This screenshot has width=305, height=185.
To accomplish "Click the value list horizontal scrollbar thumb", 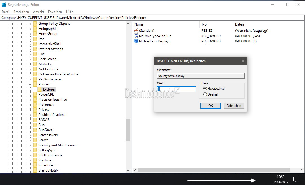I will pos(214,170).
